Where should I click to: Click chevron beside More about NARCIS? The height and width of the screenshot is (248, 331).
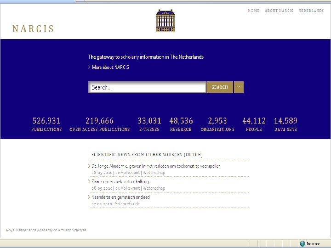[x=89, y=67]
